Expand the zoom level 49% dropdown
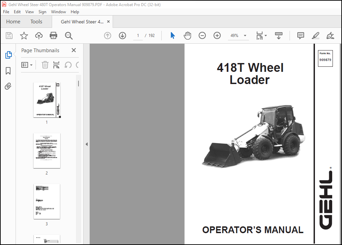342x245 pixels. pos(245,35)
